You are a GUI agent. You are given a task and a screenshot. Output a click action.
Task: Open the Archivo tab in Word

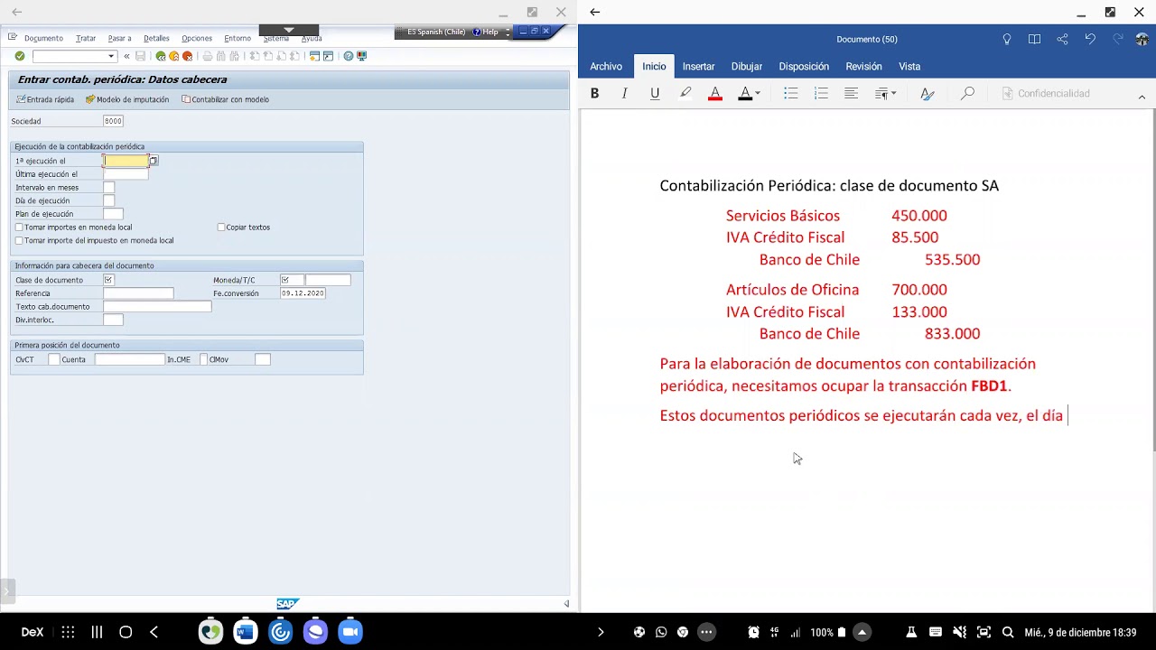coord(606,66)
